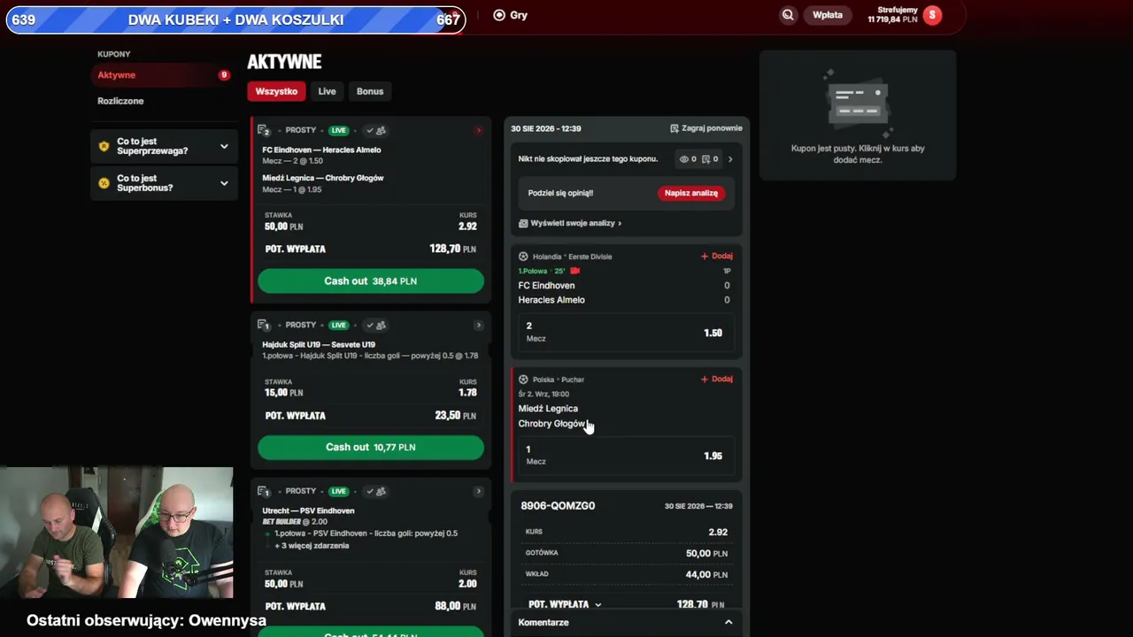The height and width of the screenshot is (637, 1133).
Task: Click LIVE badge on Utrecht — PSV coupon
Action: pos(339,491)
